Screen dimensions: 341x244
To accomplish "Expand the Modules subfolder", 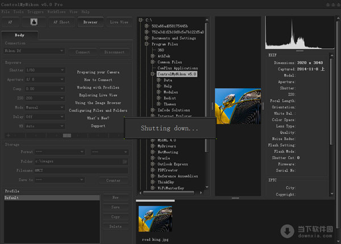I will [159, 92].
